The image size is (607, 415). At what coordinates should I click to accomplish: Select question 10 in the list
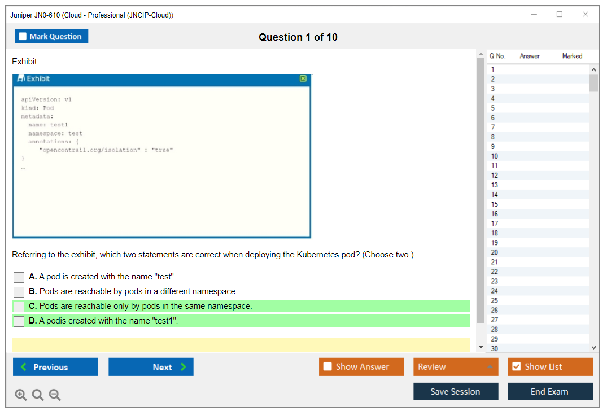point(495,156)
